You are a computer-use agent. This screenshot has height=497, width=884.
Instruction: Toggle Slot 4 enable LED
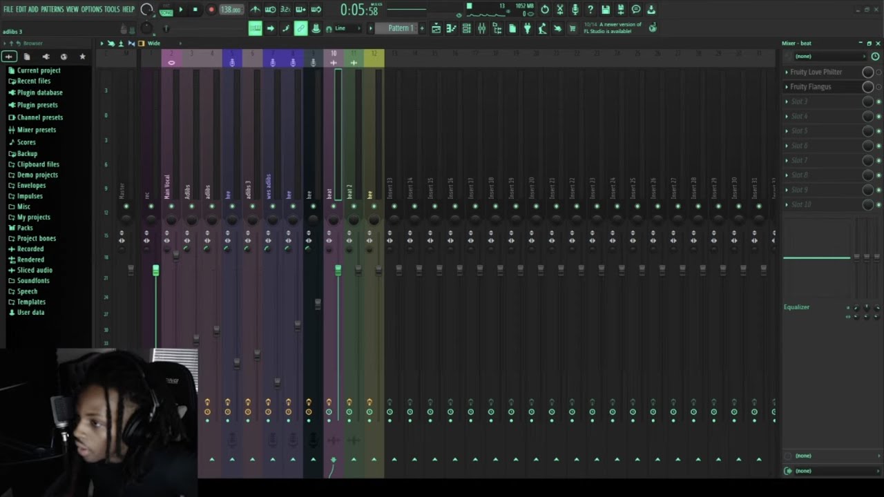[x=878, y=117]
